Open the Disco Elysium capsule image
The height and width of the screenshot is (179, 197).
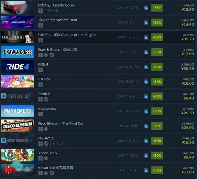18,126
